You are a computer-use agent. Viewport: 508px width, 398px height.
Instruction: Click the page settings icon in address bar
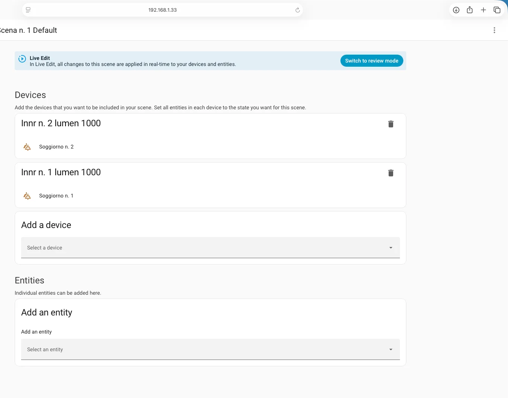pyautogui.click(x=28, y=10)
